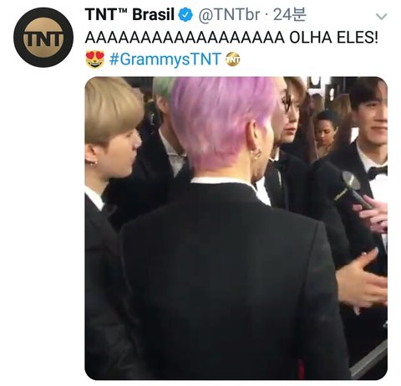Click the AAAAAA OLHA ELES! tweet text
Viewport: 401px width, 386px height.
tap(231, 37)
